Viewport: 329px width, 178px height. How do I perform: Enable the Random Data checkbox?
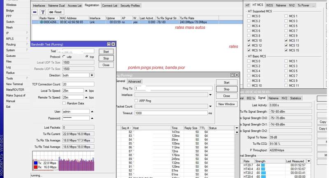[64, 103]
